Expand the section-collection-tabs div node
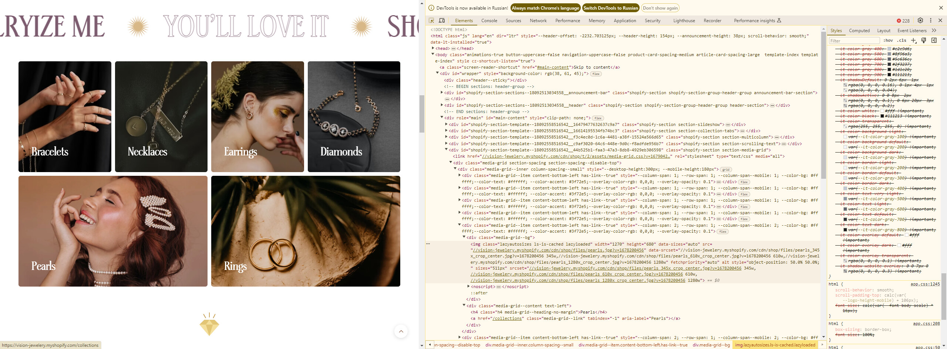The width and height of the screenshot is (947, 349). point(446,131)
